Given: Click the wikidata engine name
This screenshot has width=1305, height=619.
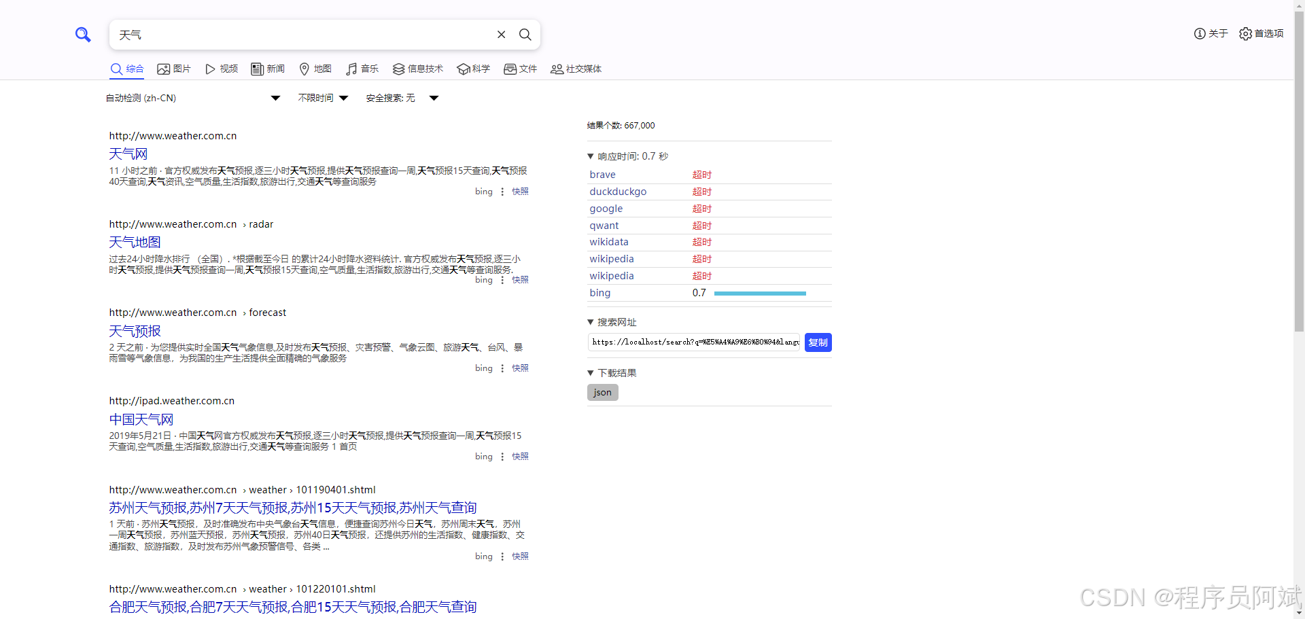Looking at the screenshot, I should click(609, 242).
